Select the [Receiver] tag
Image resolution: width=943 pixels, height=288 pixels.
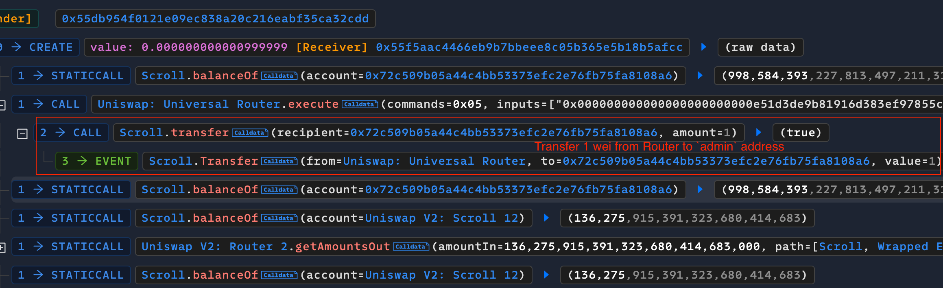pyautogui.click(x=332, y=47)
